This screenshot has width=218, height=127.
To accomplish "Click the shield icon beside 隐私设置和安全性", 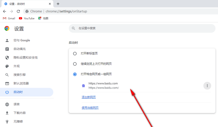I will pyautogui.click(x=7, y=58).
